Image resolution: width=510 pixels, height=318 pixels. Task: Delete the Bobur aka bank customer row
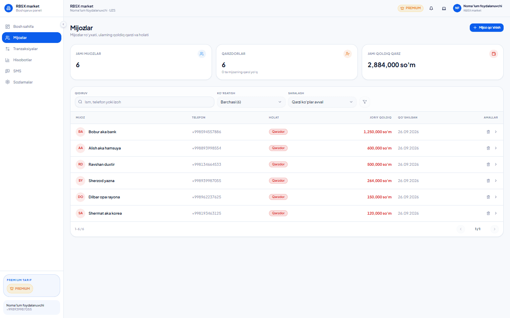[x=488, y=132]
